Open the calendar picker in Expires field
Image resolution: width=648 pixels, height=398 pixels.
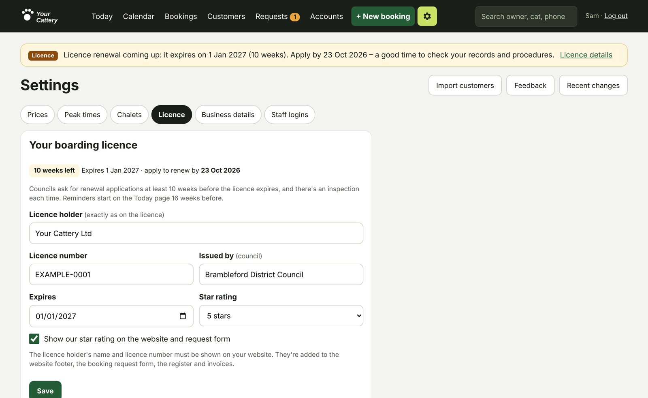(x=183, y=316)
